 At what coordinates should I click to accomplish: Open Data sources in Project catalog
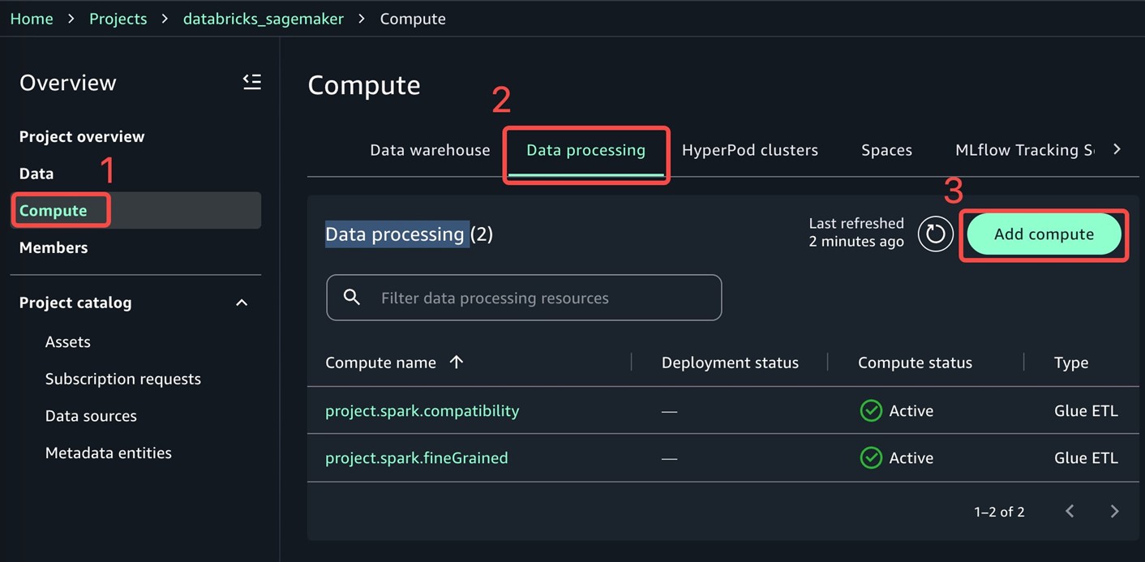coord(91,416)
